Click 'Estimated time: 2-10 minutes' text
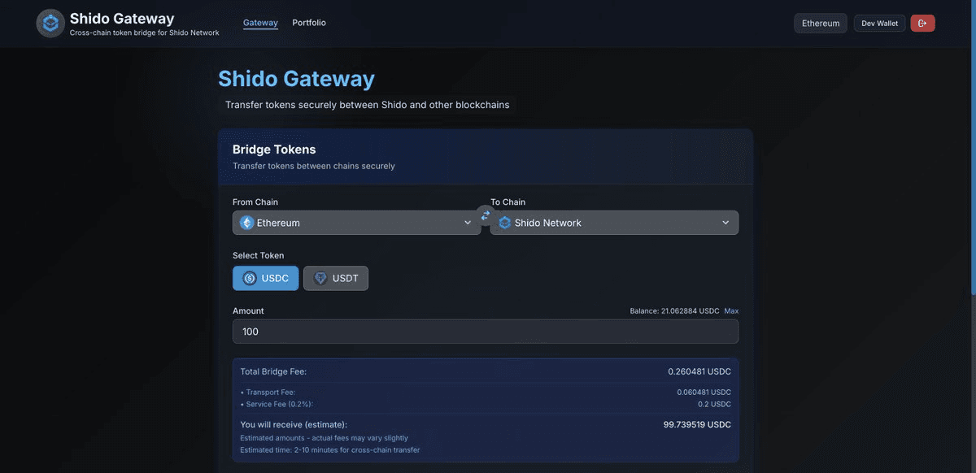976x473 pixels. [330, 449]
